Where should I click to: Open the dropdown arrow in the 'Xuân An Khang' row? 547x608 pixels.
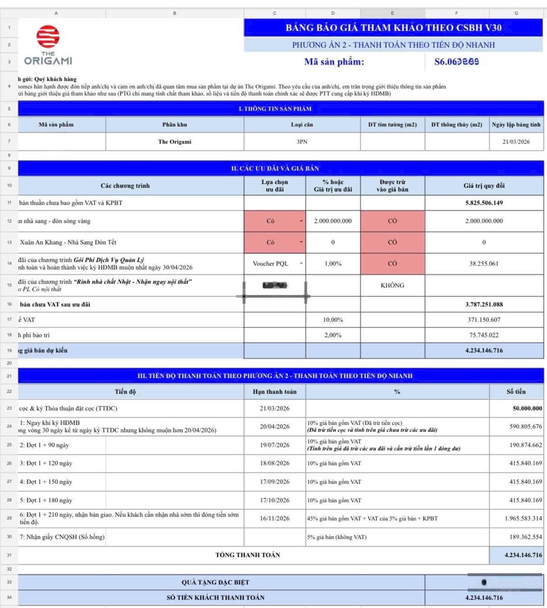point(301,242)
